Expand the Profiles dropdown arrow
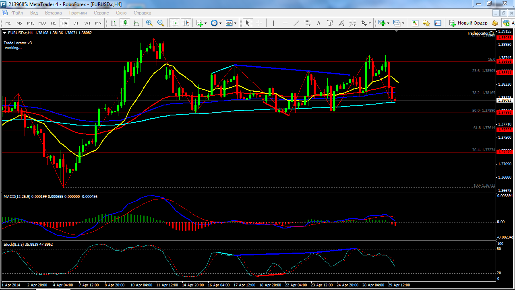515x290 pixels. [x=403, y=23]
